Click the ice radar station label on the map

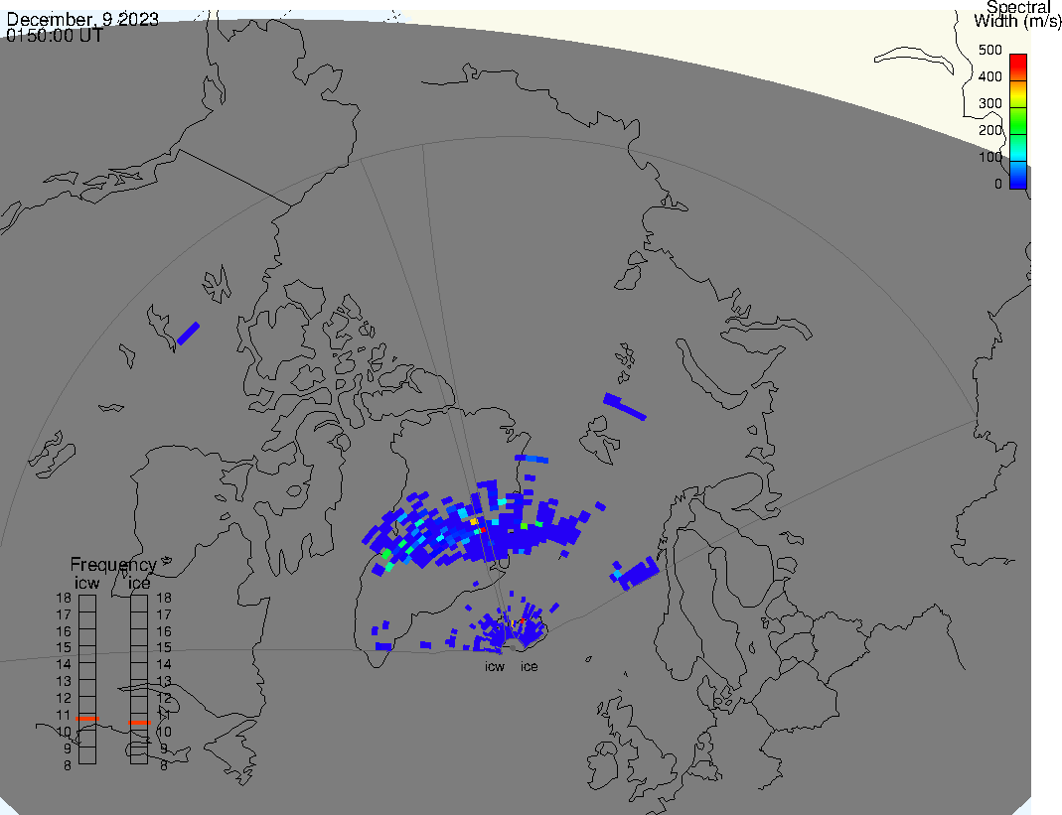coord(529,667)
